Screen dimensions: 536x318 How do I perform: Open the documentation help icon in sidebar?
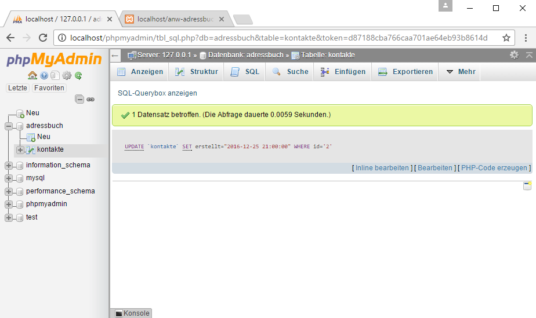coord(44,75)
